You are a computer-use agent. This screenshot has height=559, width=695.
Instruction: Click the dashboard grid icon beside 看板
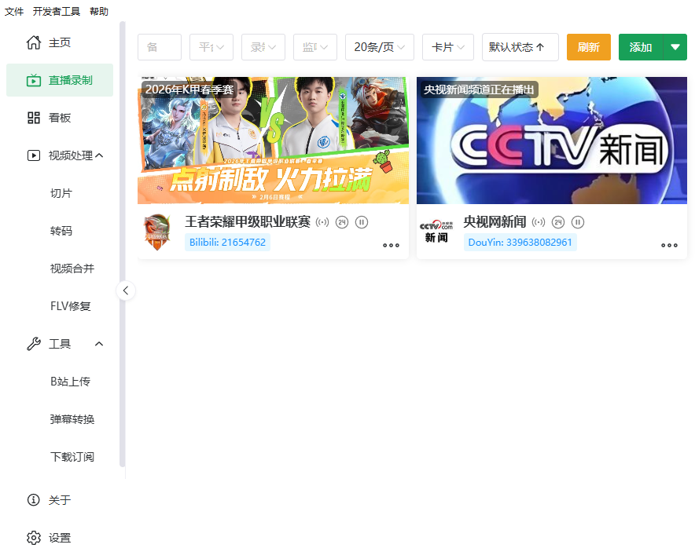34,118
